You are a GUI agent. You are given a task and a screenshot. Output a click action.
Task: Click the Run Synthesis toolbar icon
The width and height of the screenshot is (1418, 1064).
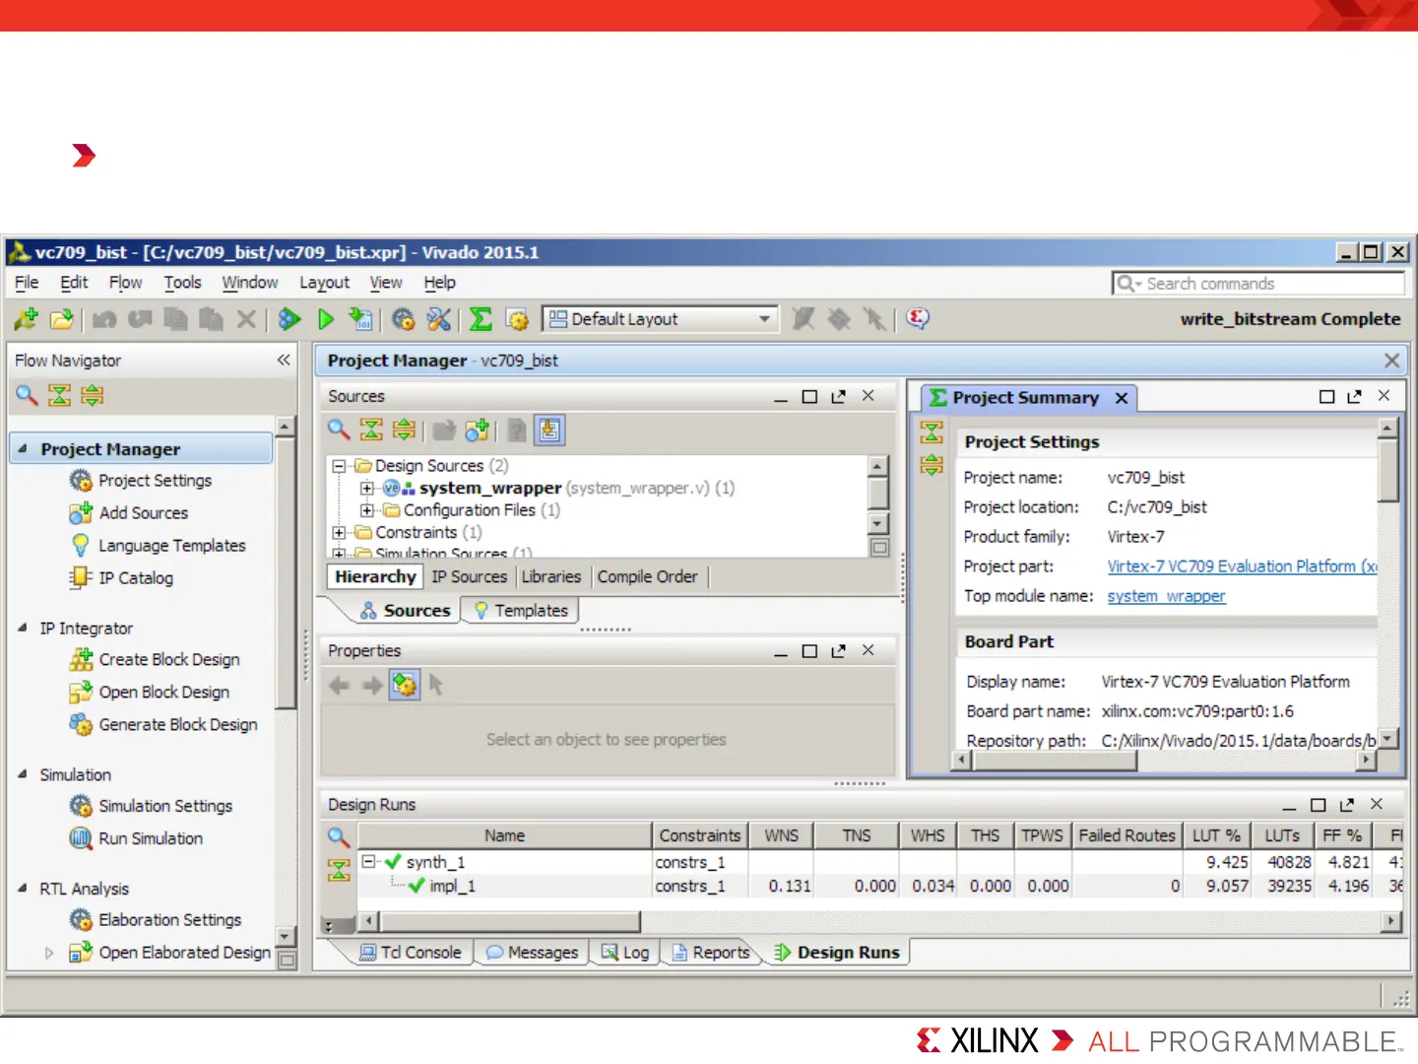[290, 319]
